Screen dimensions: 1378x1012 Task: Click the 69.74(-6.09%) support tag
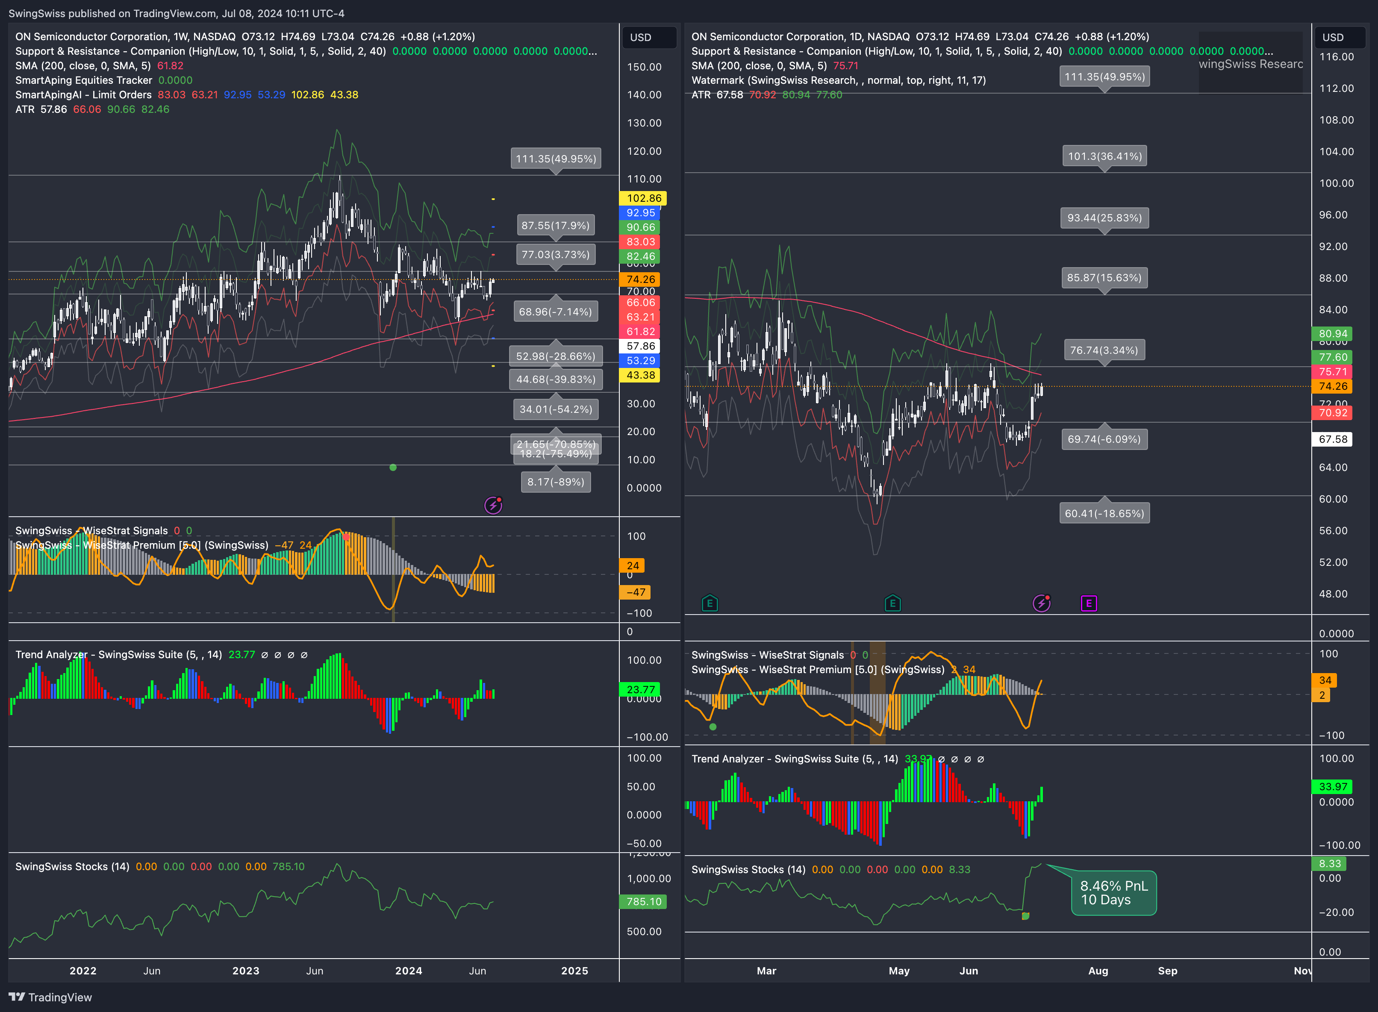(x=1105, y=439)
